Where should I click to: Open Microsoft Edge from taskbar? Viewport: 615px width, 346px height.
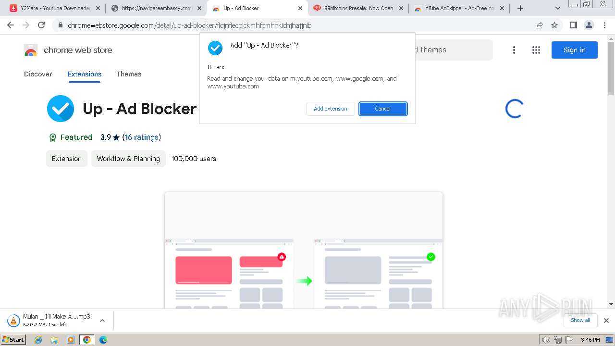point(103,340)
